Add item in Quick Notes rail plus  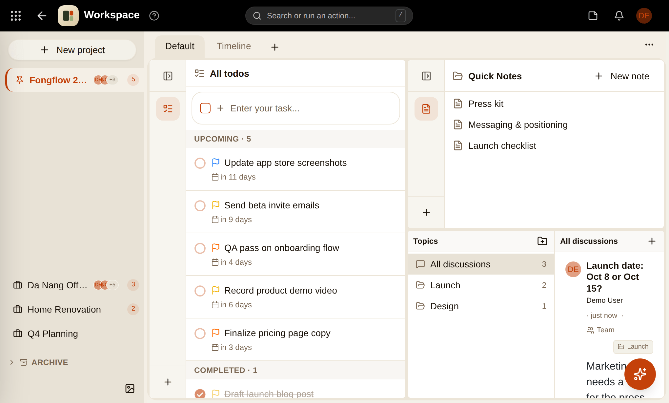pos(426,212)
